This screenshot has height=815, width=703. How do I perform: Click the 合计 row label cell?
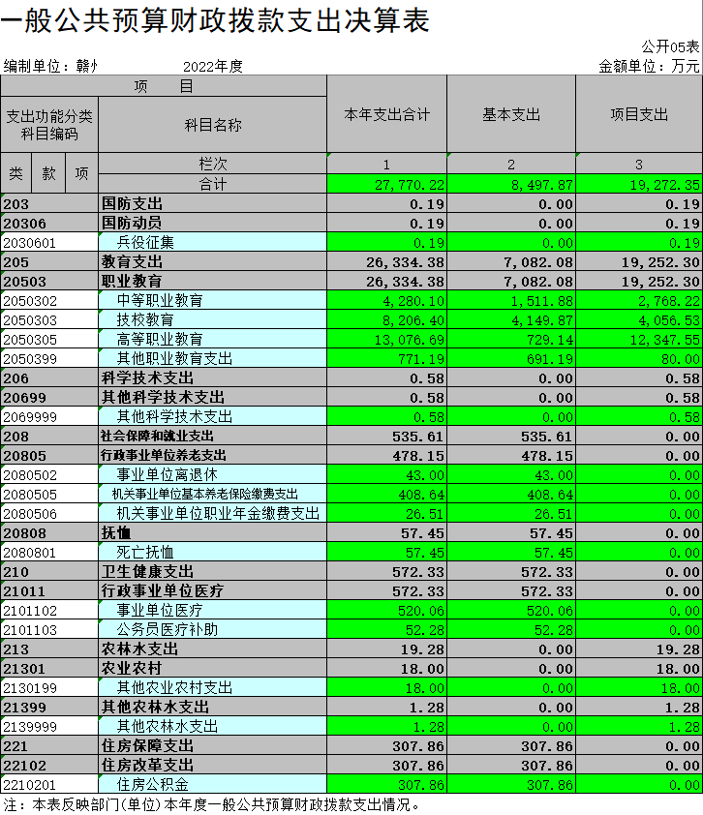[212, 184]
